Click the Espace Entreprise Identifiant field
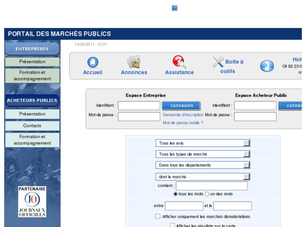Screen dimensions: 303x227 click(x=139, y=105)
